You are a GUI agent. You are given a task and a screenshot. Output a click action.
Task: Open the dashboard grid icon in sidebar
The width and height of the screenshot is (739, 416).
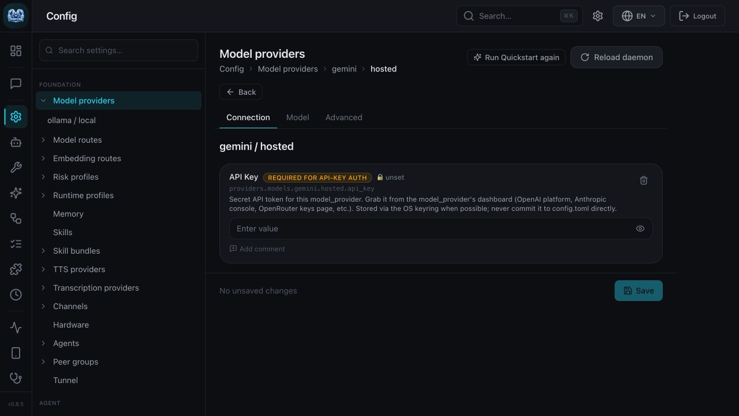click(x=16, y=51)
